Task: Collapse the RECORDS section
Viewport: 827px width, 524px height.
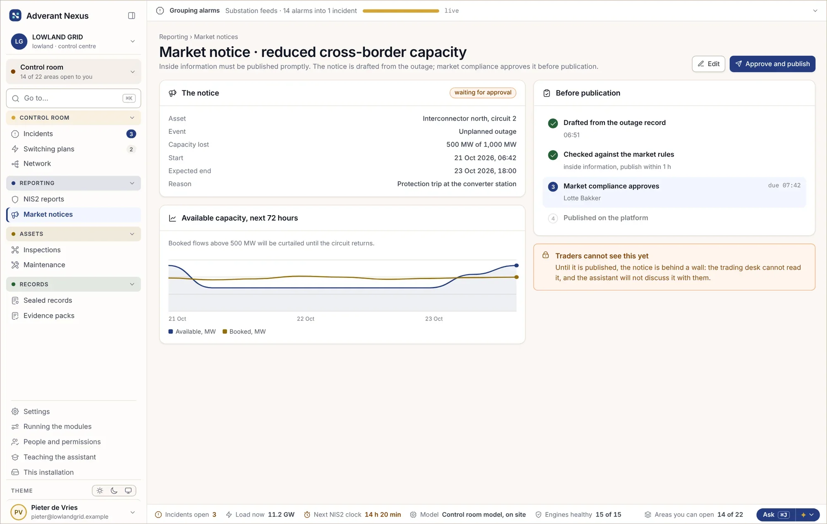Action: pyautogui.click(x=74, y=285)
